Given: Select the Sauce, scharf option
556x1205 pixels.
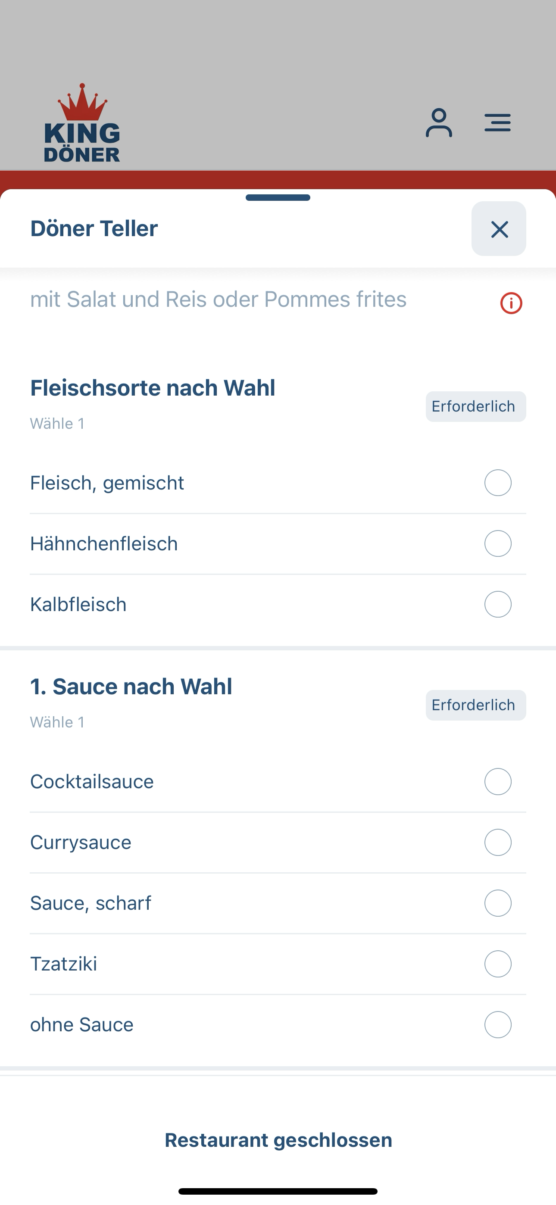Looking at the screenshot, I should click(x=497, y=903).
